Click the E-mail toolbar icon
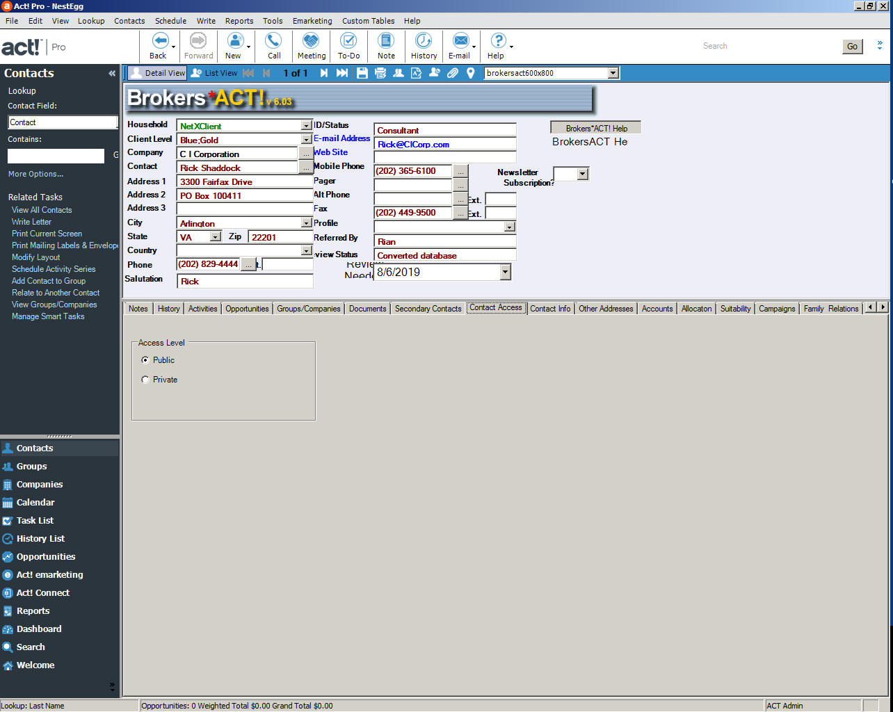This screenshot has width=893, height=712. click(x=460, y=40)
